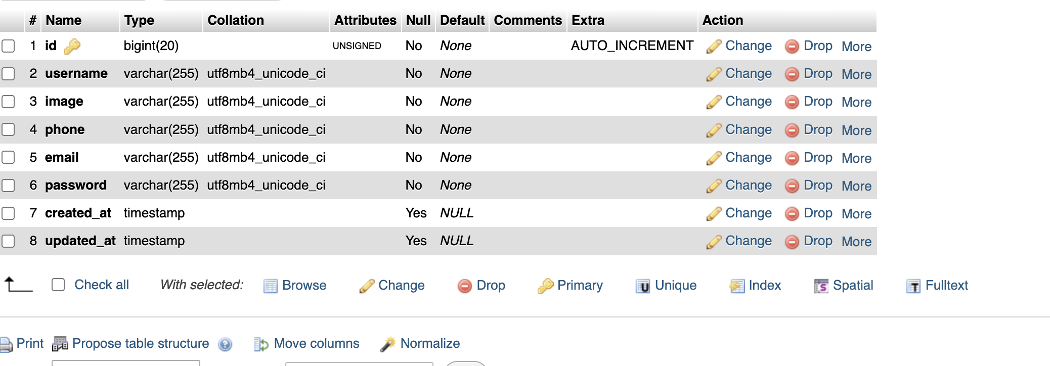Click the Fulltext icon below the table

pyautogui.click(x=913, y=286)
